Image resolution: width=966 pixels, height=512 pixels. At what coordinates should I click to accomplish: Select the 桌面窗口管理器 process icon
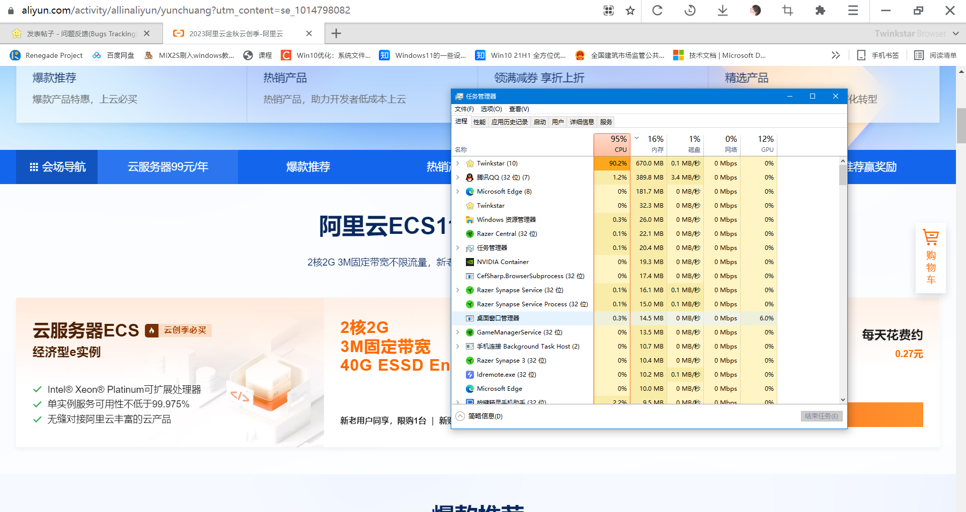(x=470, y=318)
